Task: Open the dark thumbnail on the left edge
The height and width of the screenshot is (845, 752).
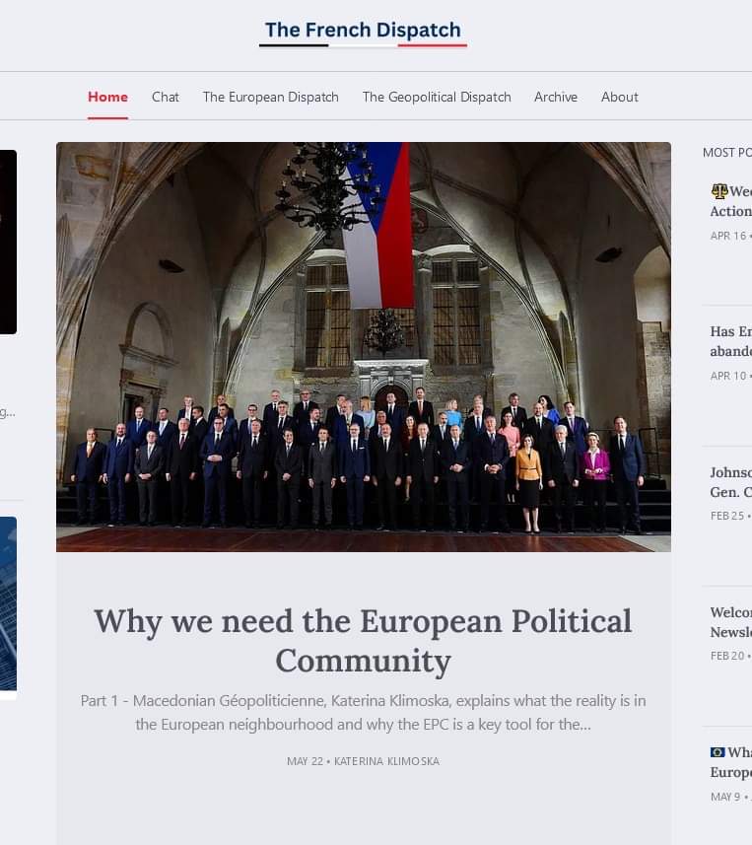Action: point(8,242)
